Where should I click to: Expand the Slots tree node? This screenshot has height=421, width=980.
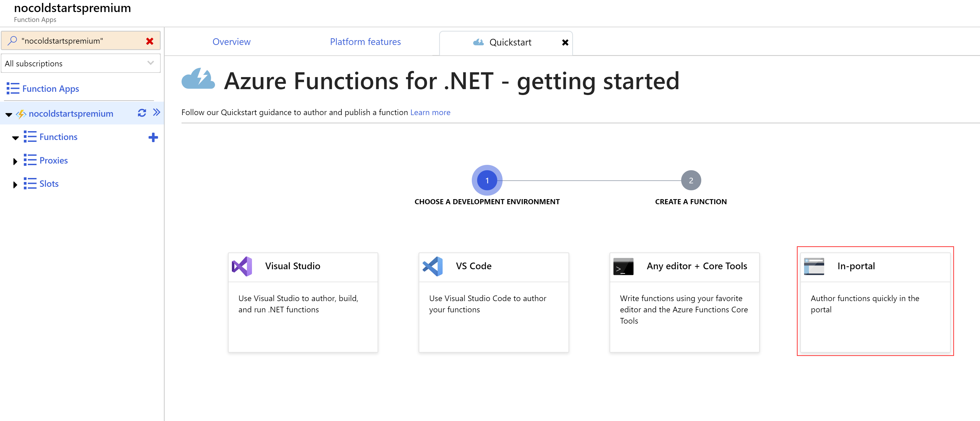(x=15, y=184)
